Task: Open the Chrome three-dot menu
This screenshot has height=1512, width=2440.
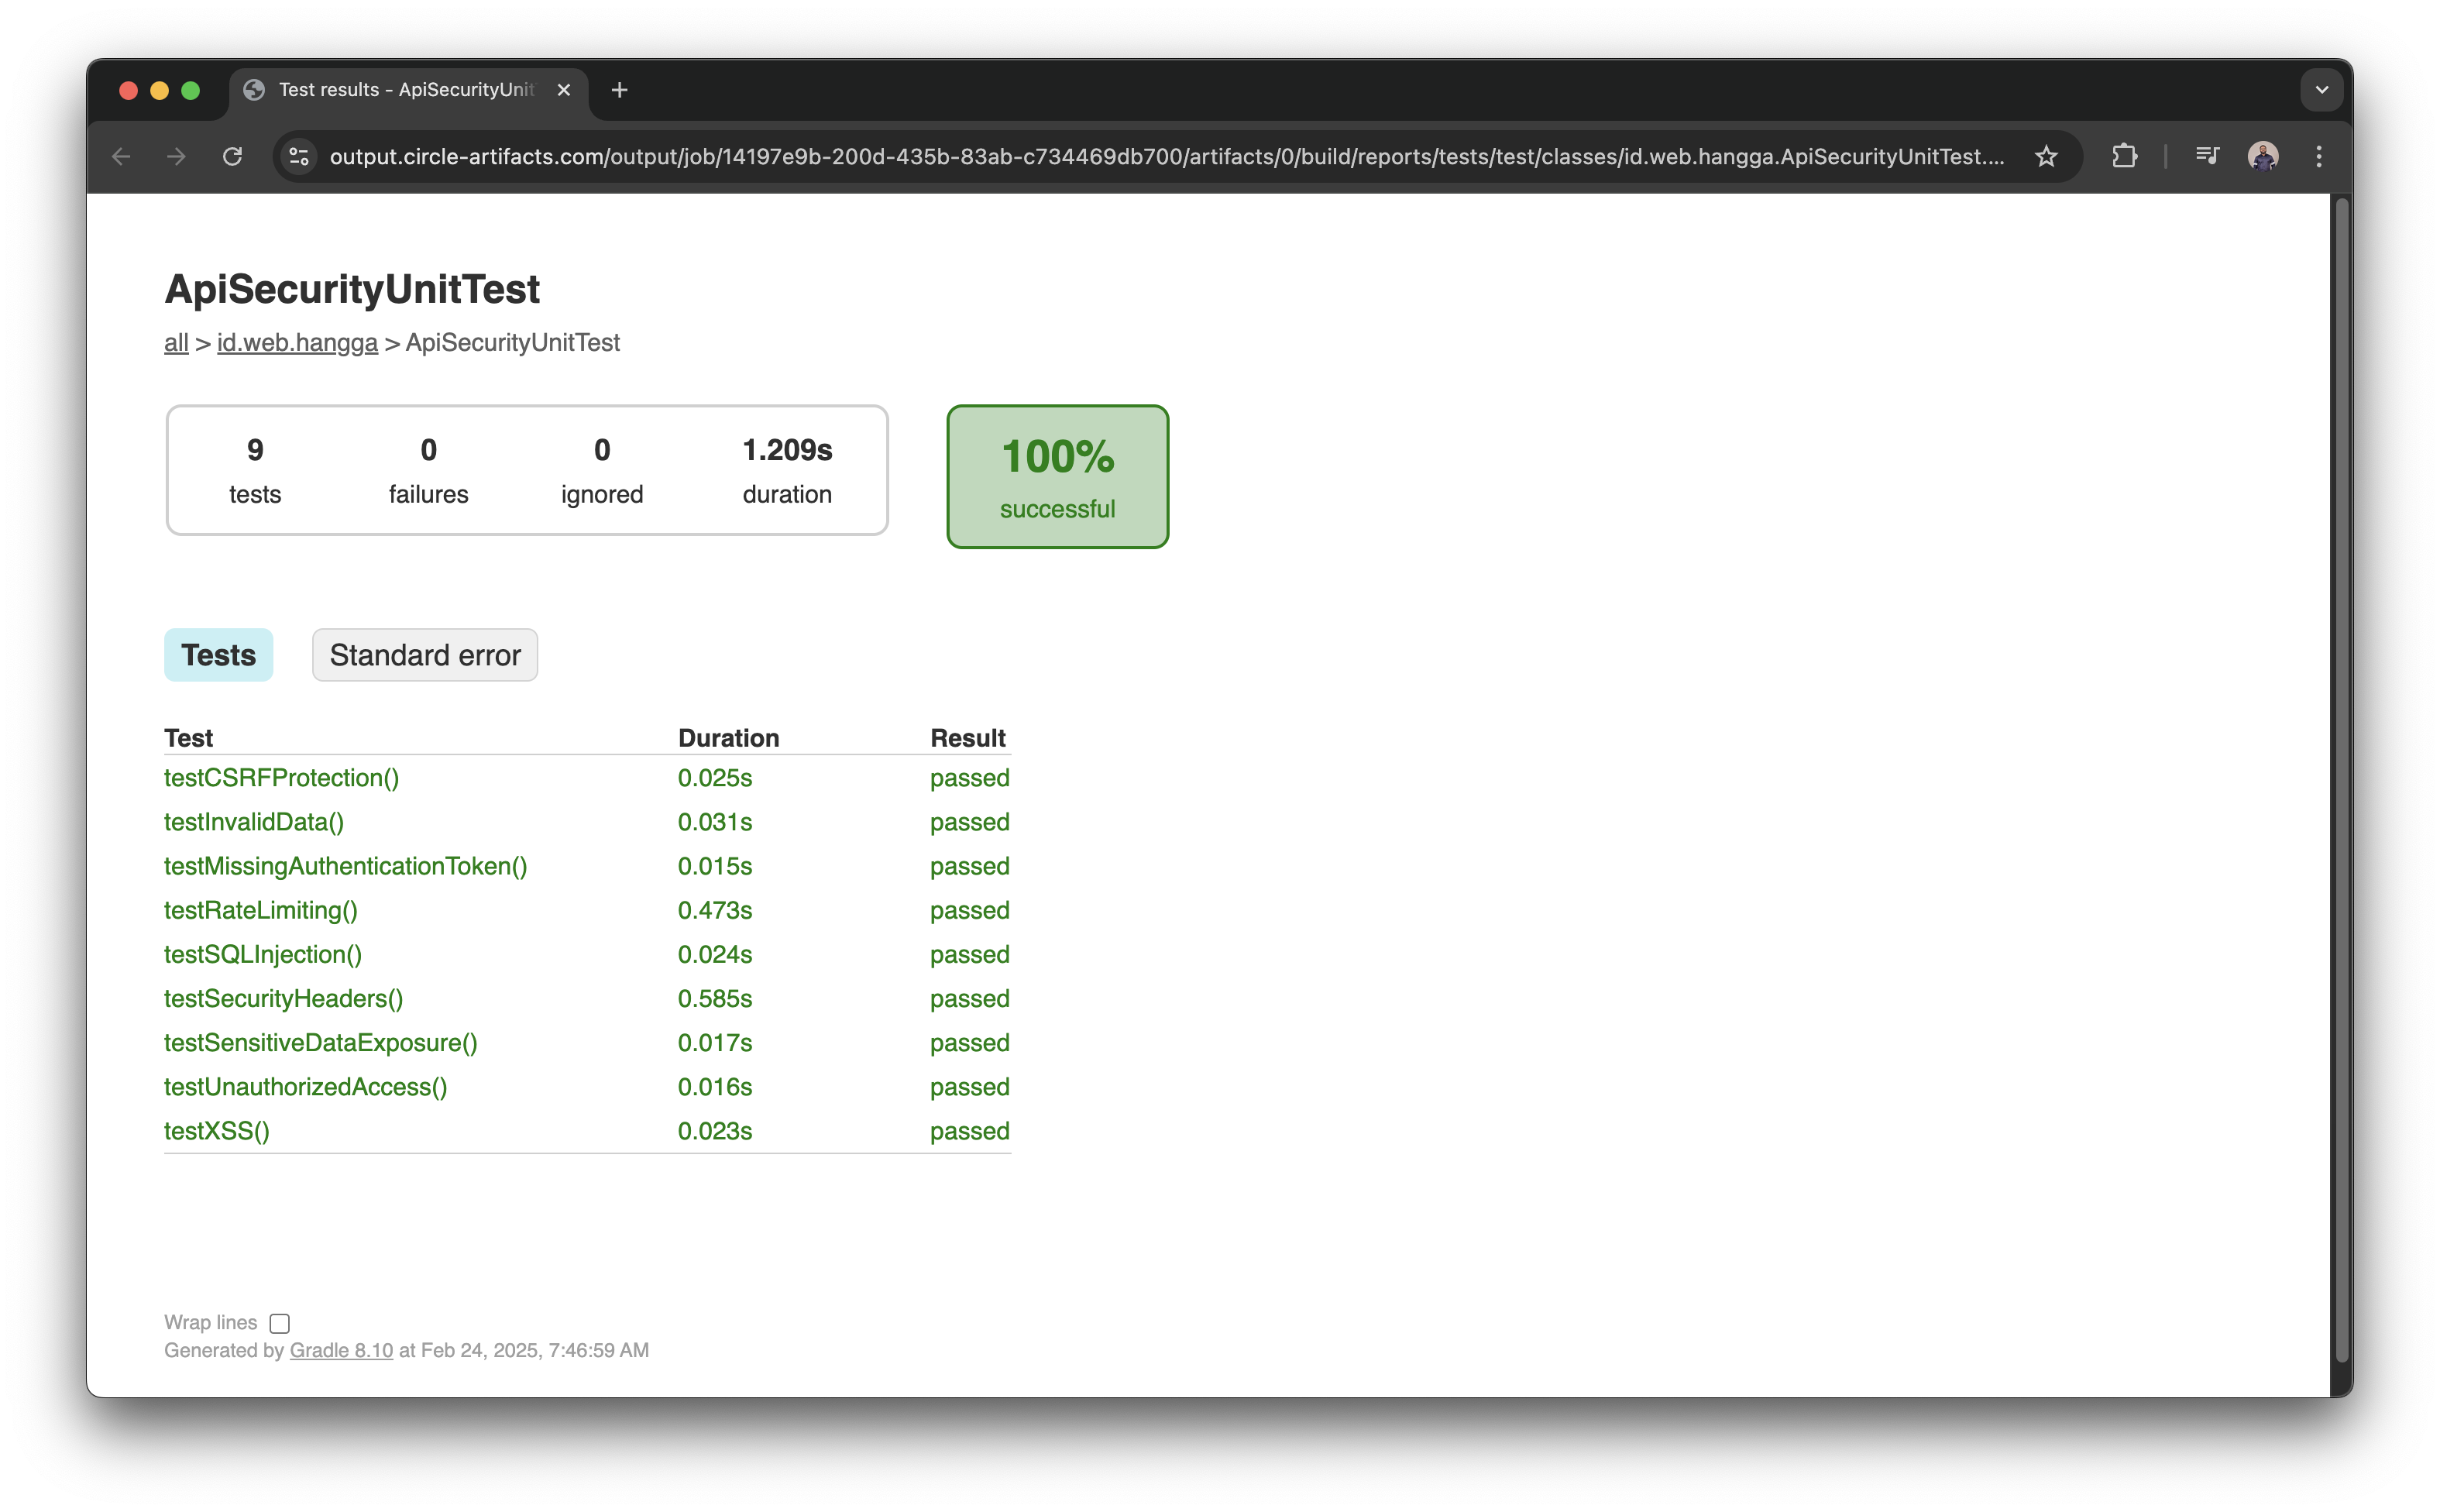Action: [x=2319, y=156]
